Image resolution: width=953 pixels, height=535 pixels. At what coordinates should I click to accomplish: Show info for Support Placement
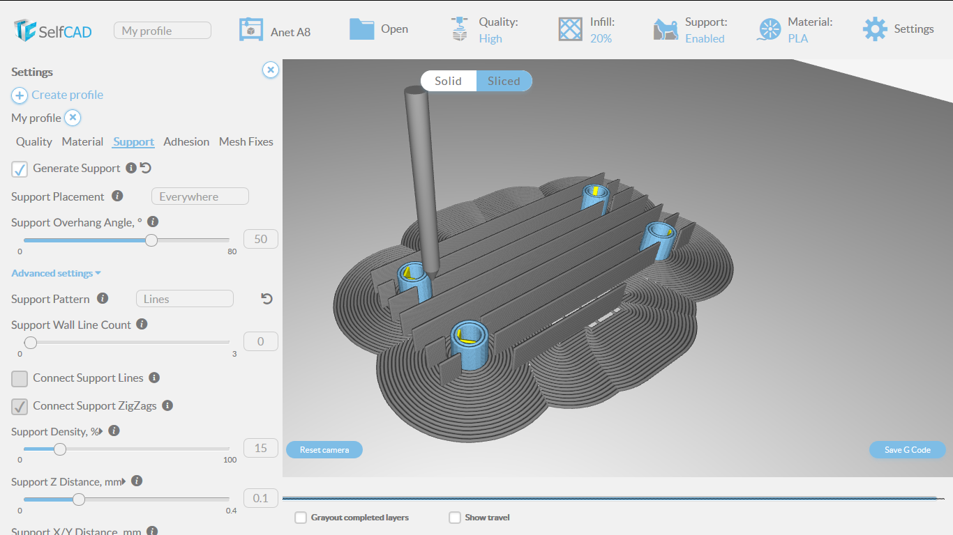(x=117, y=196)
